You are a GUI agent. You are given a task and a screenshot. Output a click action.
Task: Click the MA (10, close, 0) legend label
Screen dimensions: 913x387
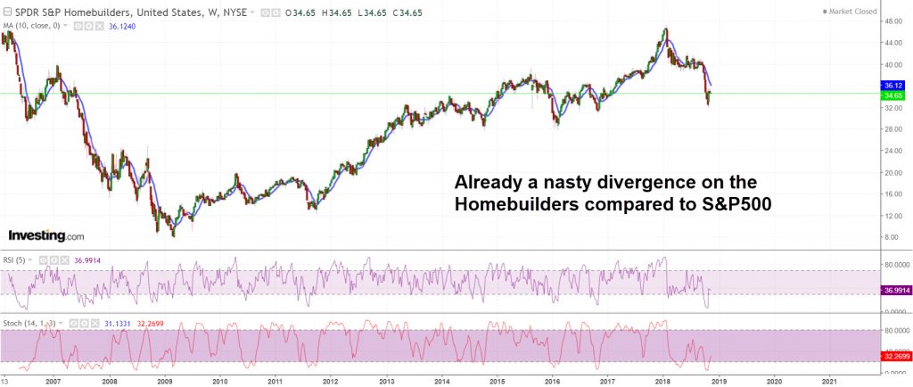coord(31,26)
